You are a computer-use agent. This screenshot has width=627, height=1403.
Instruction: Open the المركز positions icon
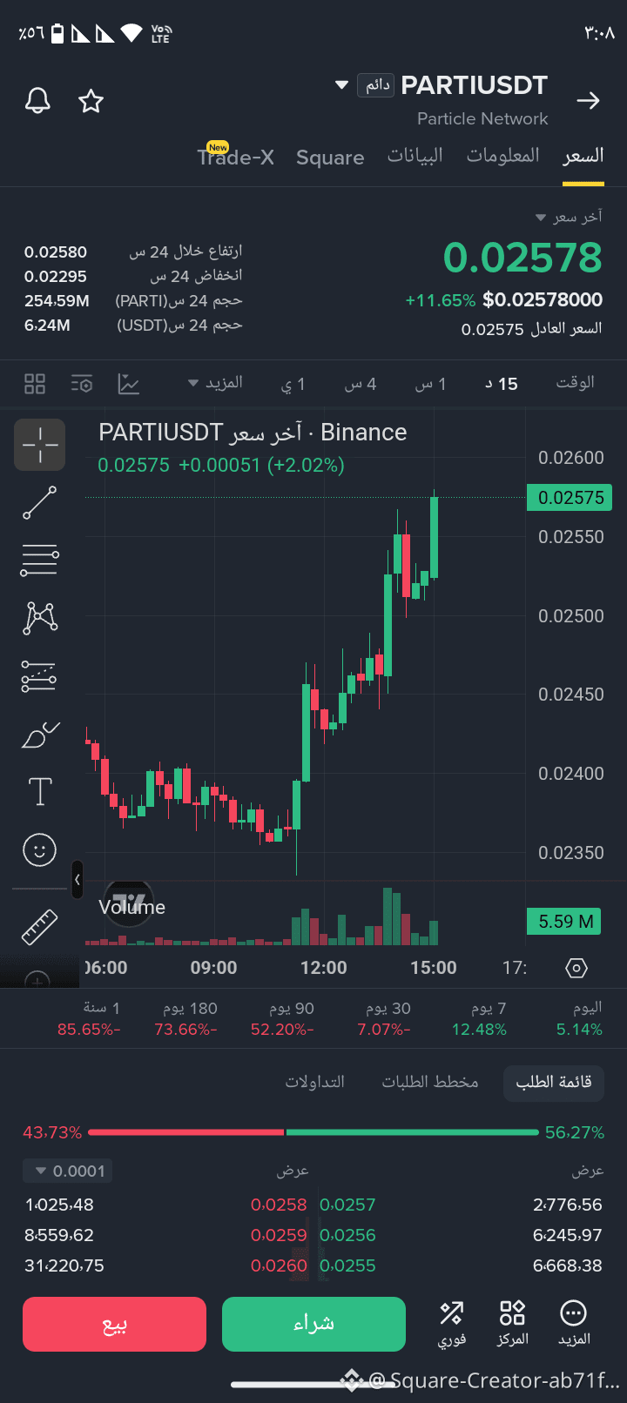pyautogui.click(x=512, y=1324)
